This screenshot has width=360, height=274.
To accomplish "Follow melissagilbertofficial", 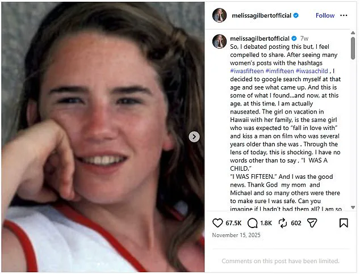I will point(325,15).
